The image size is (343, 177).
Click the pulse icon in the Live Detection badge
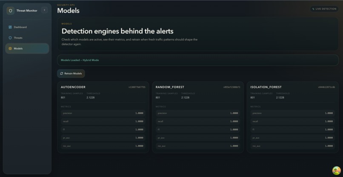[x=313, y=9]
